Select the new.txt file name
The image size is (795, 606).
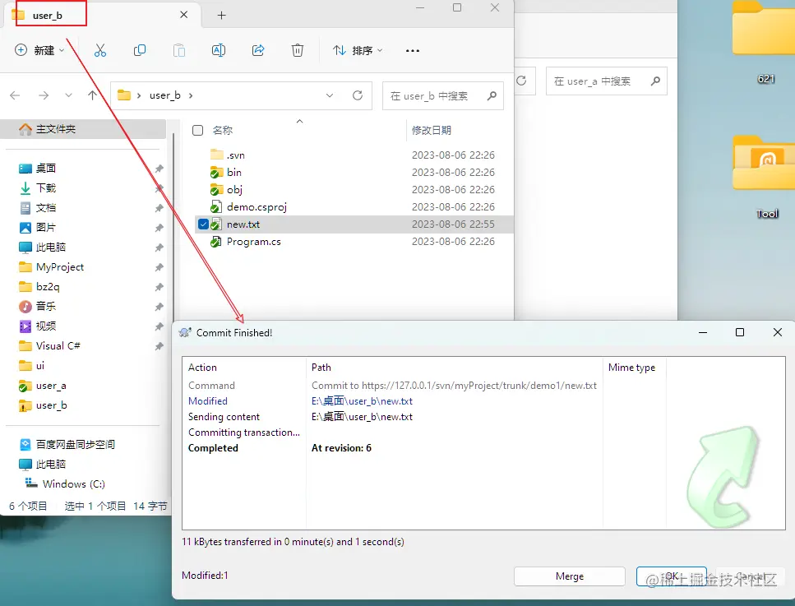point(243,224)
